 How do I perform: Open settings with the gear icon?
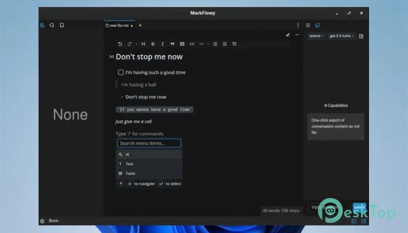(42, 221)
